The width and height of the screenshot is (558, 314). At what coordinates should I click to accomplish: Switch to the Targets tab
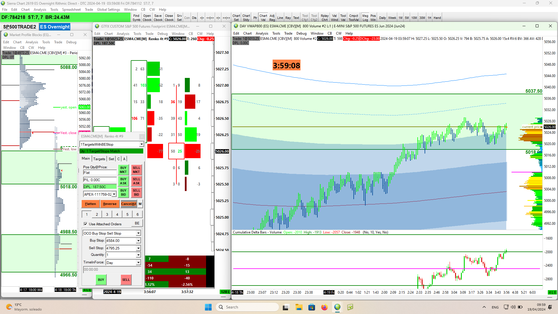pyautogui.click(x=99, y=159)
